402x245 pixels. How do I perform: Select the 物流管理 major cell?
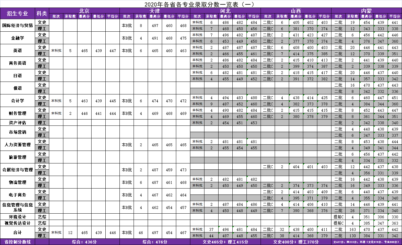[18, 182]
